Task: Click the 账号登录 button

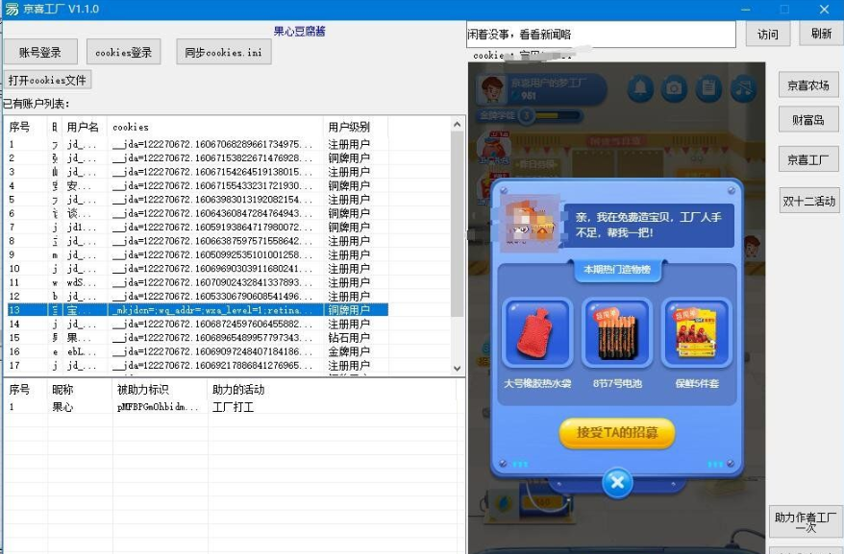Action: 40,52
